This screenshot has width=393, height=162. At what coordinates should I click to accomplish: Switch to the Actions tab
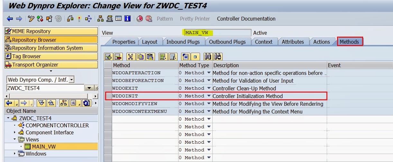point(322,42)
